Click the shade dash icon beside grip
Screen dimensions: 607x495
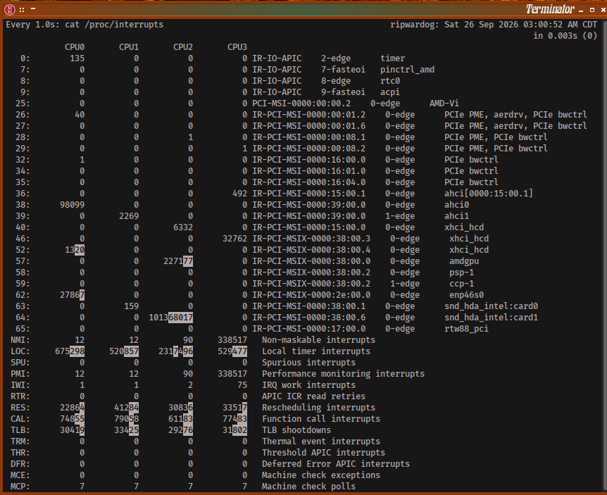[33, 8]
